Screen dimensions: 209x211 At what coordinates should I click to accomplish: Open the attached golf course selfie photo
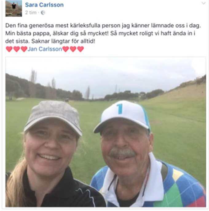105,132
